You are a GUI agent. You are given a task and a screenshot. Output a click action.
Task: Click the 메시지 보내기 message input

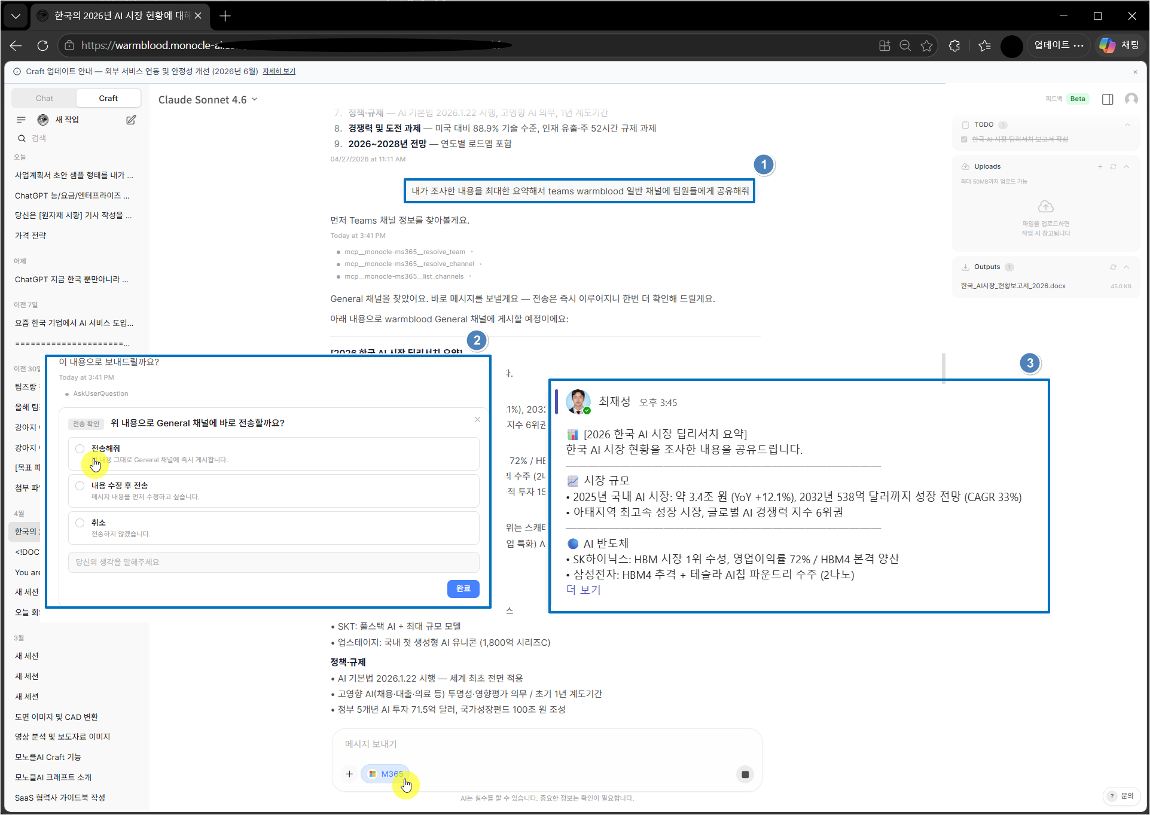click(x=547, y=744)
